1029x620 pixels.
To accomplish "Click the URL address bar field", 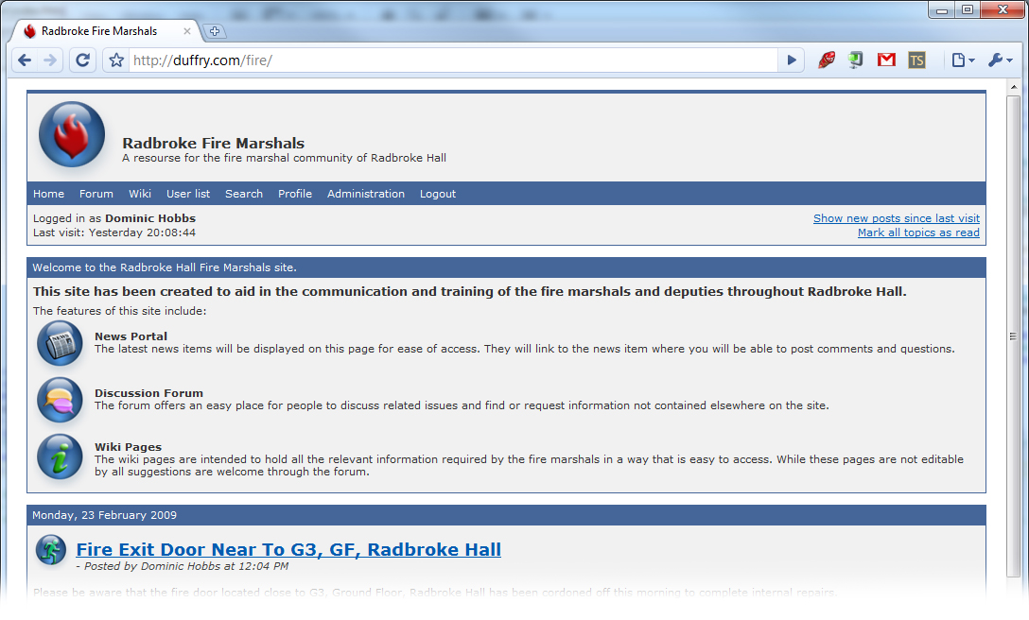I will click(454, 60).
